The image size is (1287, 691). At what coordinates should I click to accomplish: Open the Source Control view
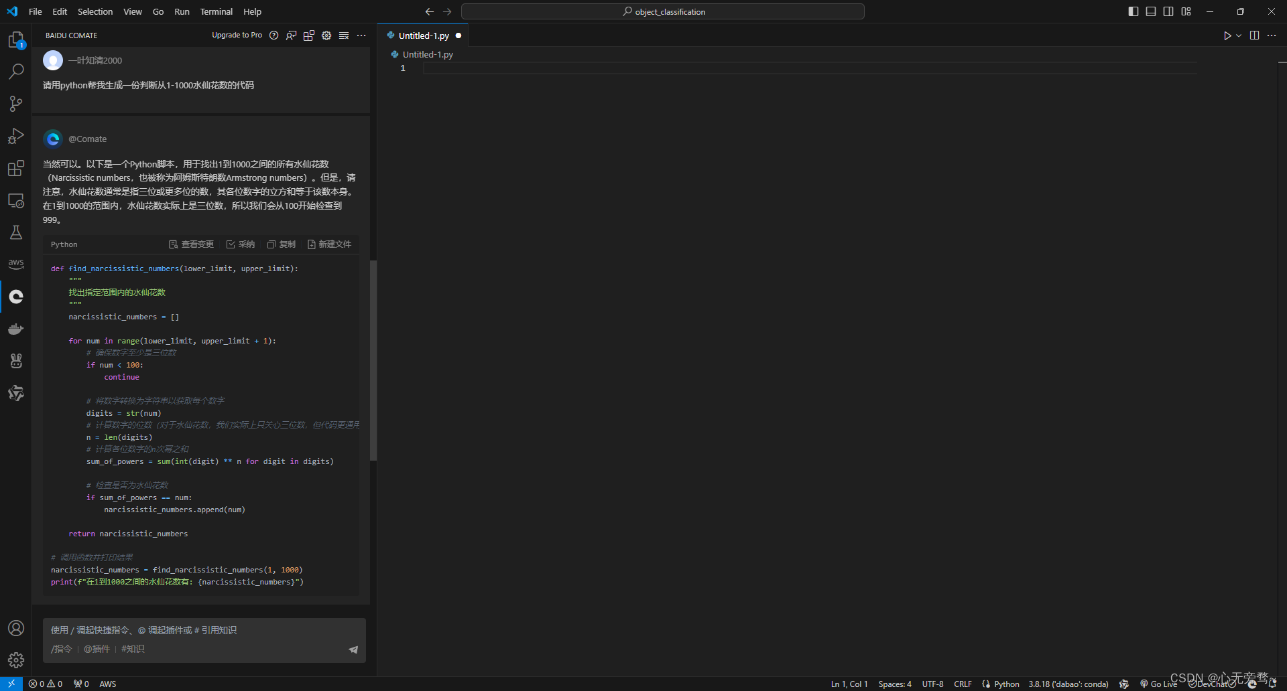(16, 103)
